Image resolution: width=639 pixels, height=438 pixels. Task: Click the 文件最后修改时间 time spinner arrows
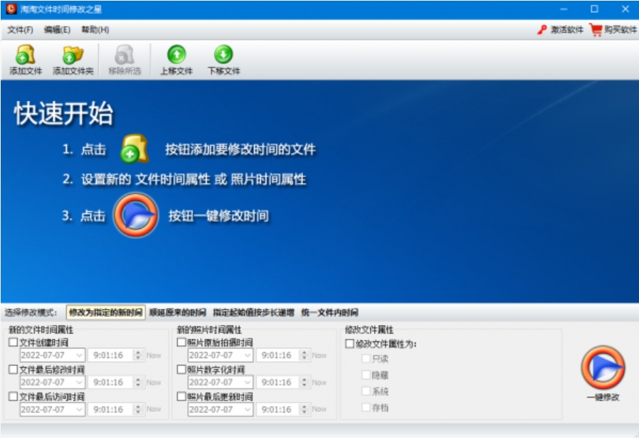pos(138,383)
